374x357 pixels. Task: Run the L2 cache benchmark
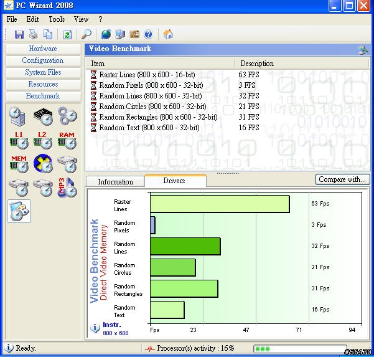coord(43,140)
